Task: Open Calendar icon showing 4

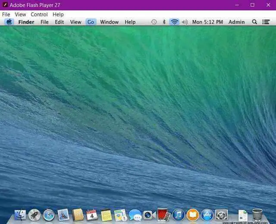Action: coord(92,215)
